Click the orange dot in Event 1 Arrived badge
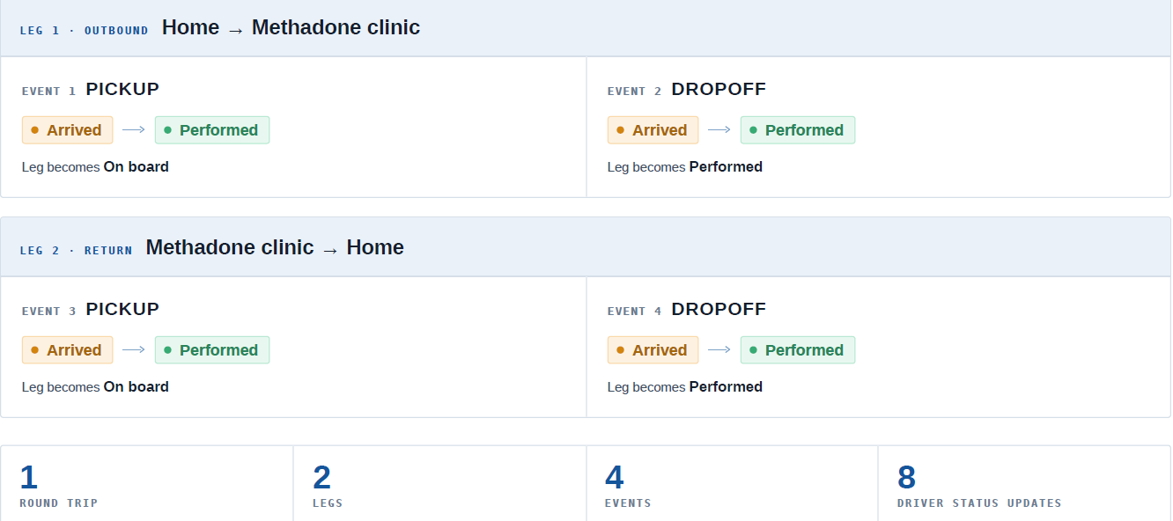Image resolution: width=1173 pixels, height=521 pixels. (35, 130)
